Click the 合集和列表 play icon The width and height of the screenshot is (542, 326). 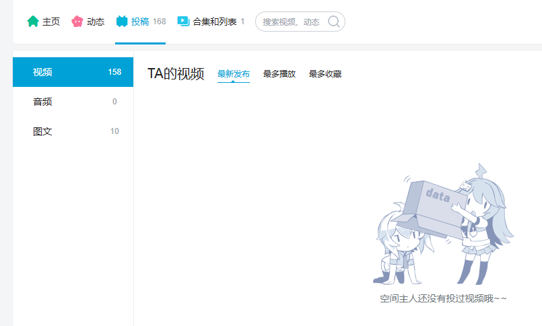tap(183, 21)
